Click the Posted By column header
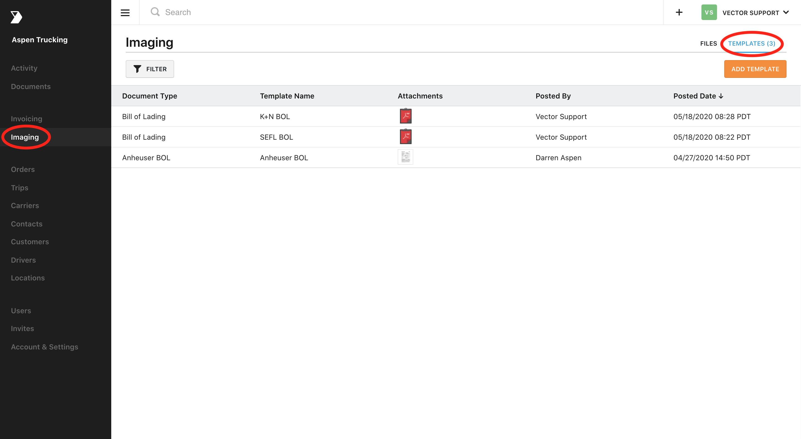Screen dimensions: 801x439 coord(553,96)
